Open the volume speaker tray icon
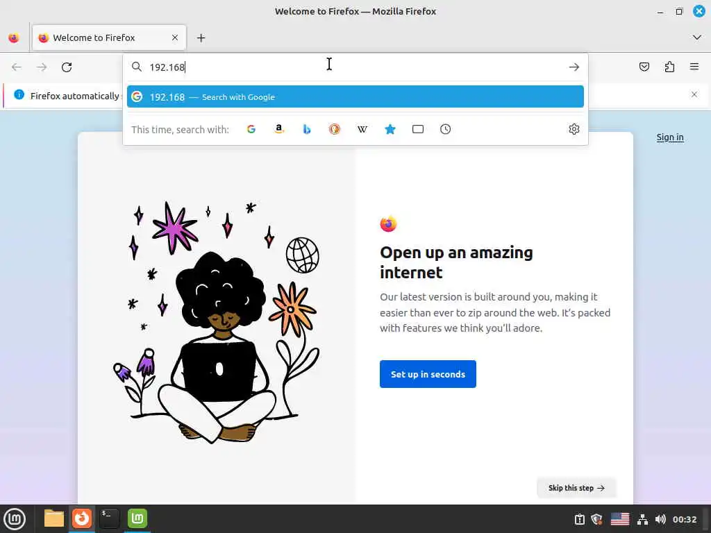This screenshot has height=533, width=711. pos(661,519)
